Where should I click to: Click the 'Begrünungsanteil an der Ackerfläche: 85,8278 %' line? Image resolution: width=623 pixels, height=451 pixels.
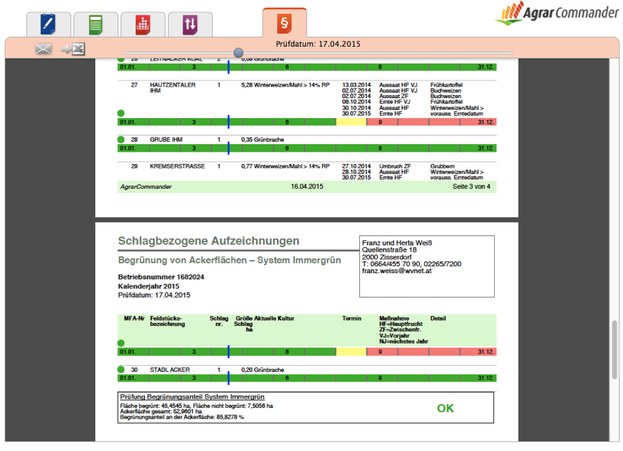182,417
